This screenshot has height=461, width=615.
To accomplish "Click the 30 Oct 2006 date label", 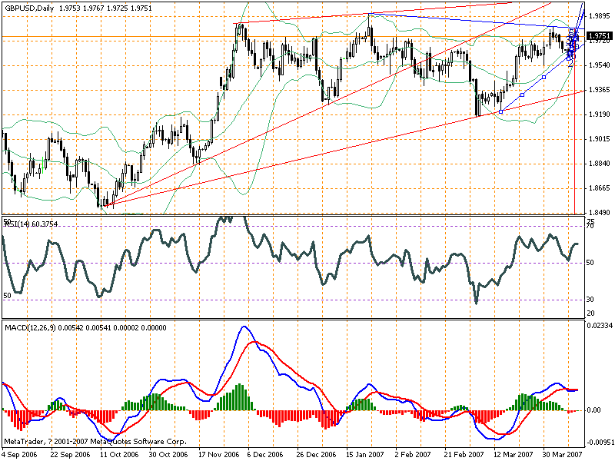I will click(168, 454).
